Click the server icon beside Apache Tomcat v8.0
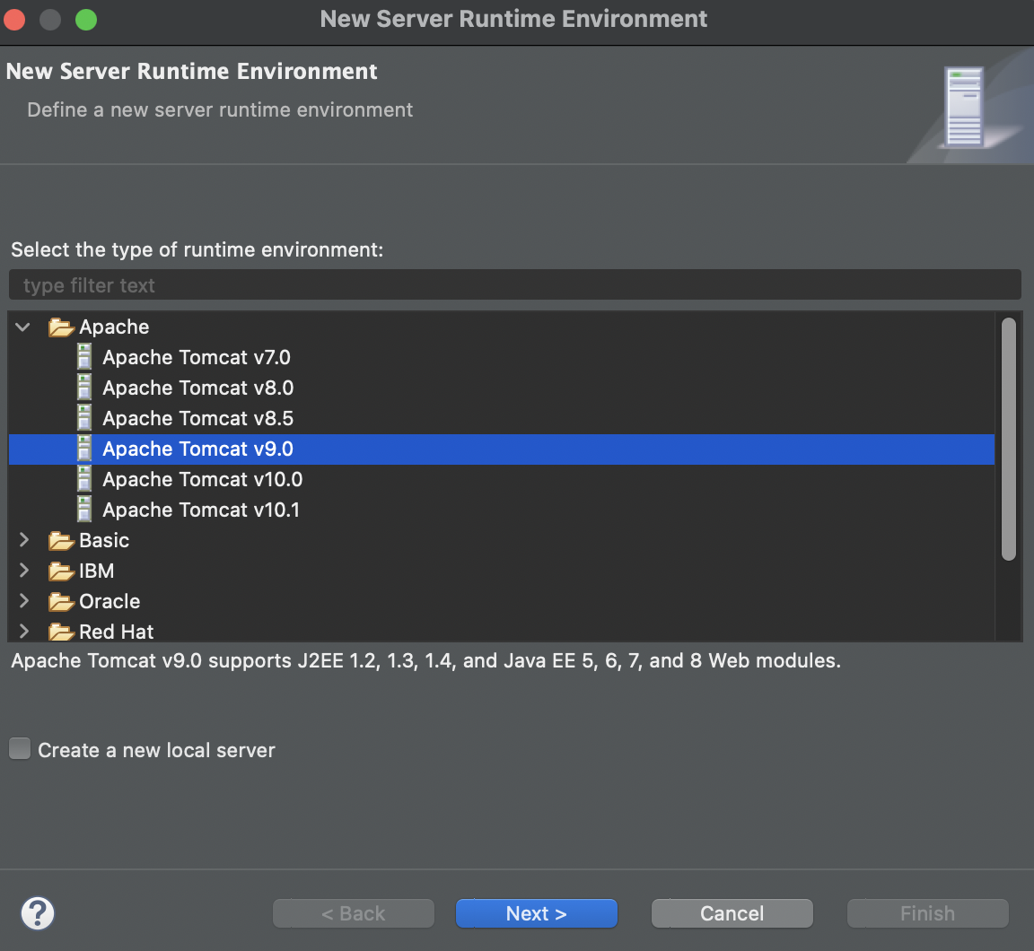 84,388
